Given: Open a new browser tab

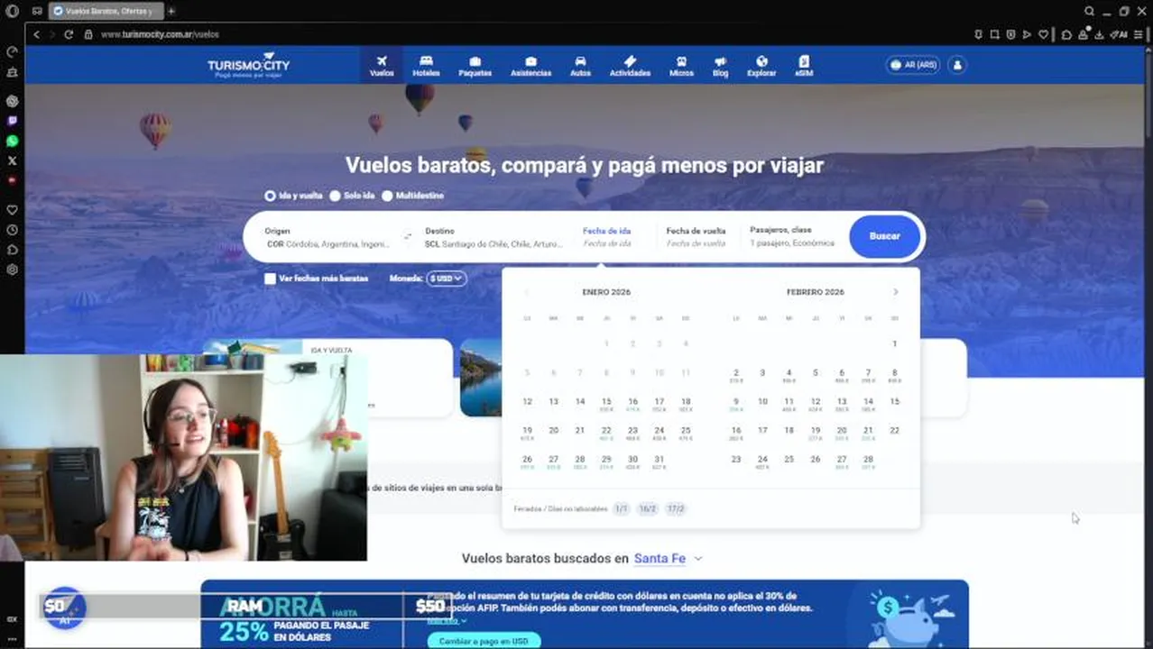Looking at the screenshot, I should click(171, 11).
